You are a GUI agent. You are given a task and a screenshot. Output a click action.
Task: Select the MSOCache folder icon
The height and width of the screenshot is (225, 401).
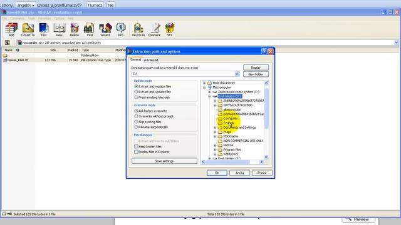pos(220,136)
